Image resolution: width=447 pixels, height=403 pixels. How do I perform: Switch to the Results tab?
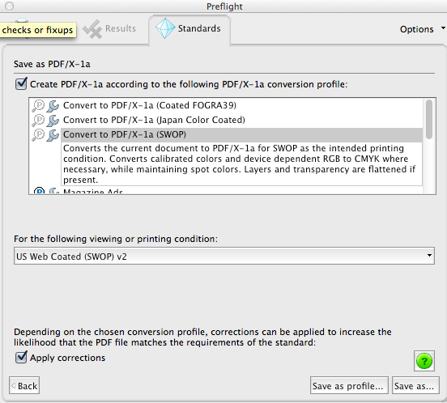click(110, 29)
